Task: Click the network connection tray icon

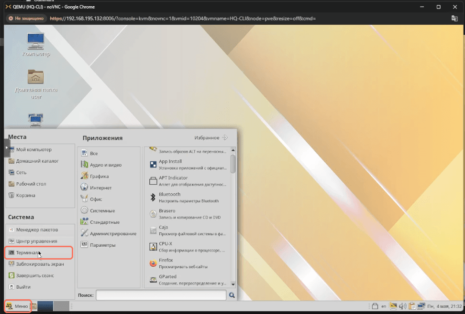Action: (x=421, y=306)
